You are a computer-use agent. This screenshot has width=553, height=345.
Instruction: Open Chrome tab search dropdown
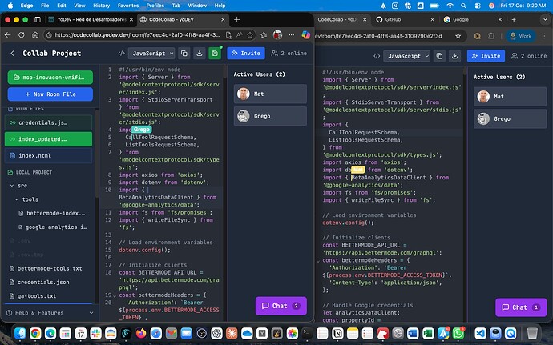(545, 19)
